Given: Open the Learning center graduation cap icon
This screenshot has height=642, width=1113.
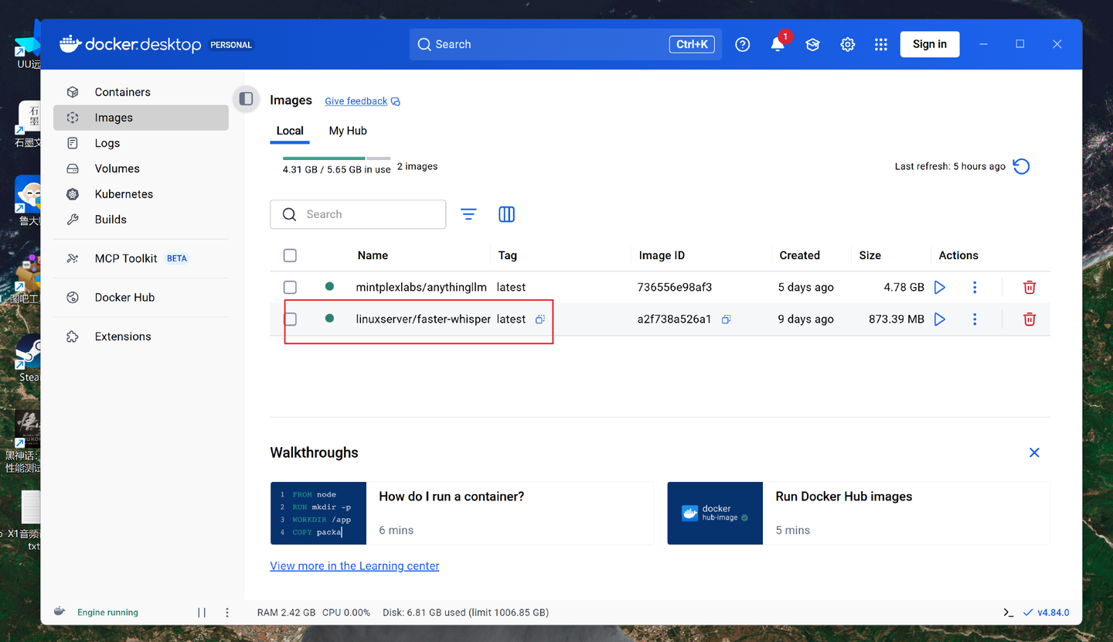Looking at the screenshot, I should coord(812,45).
